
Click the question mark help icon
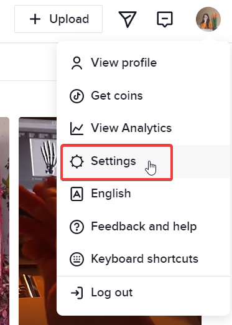coord(77,227)
